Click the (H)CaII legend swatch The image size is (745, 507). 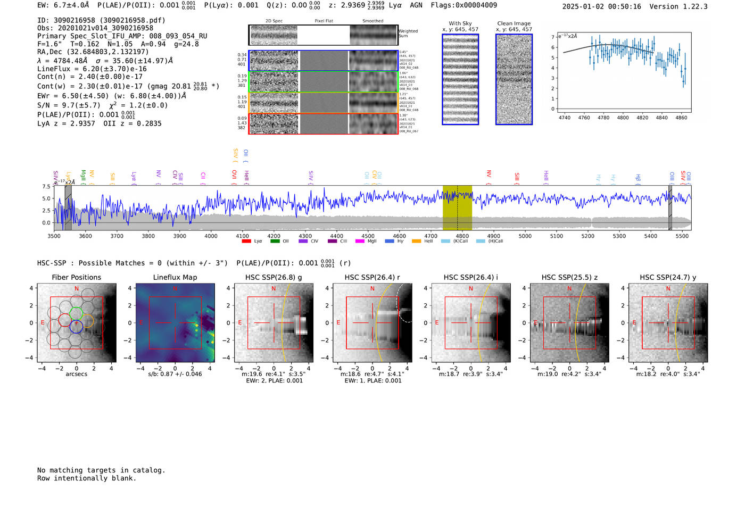click(x=481, y=241)
